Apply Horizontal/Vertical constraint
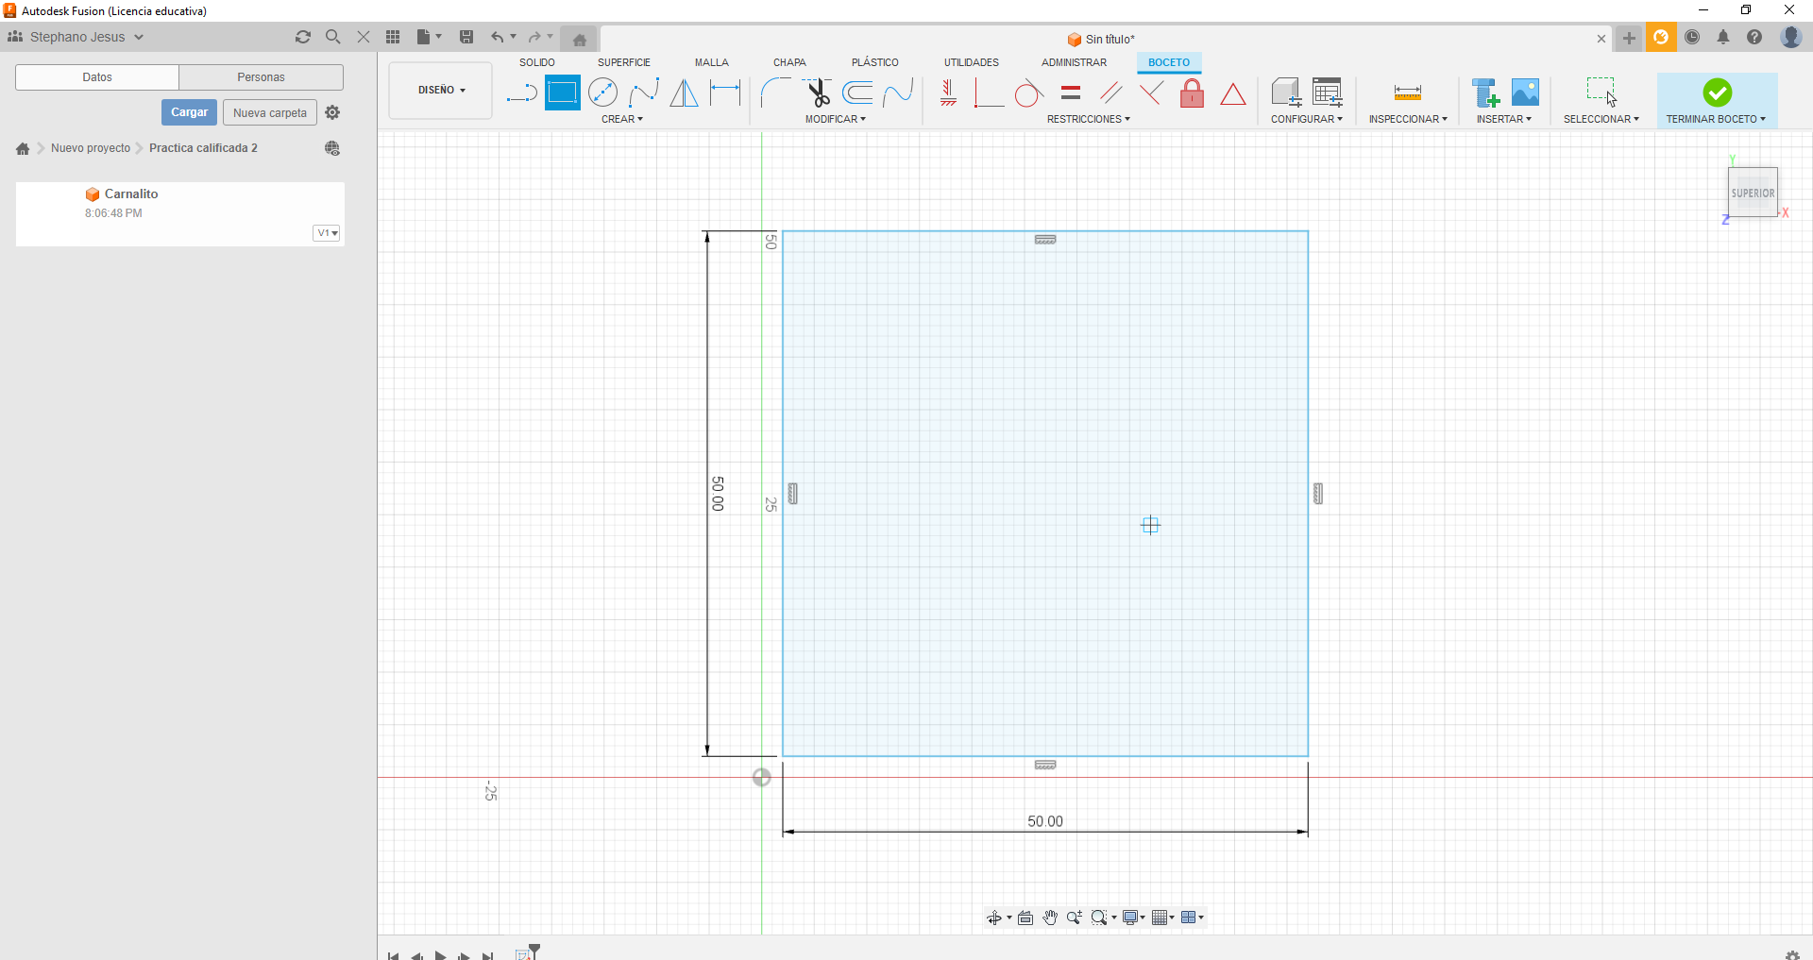The height and width of the screenshot is (960, 1813). tap(948, 93)
